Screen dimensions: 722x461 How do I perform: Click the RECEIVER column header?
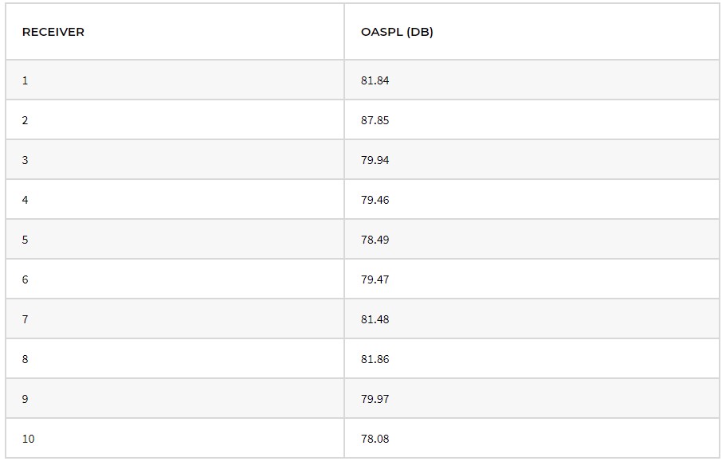(53, 32)
